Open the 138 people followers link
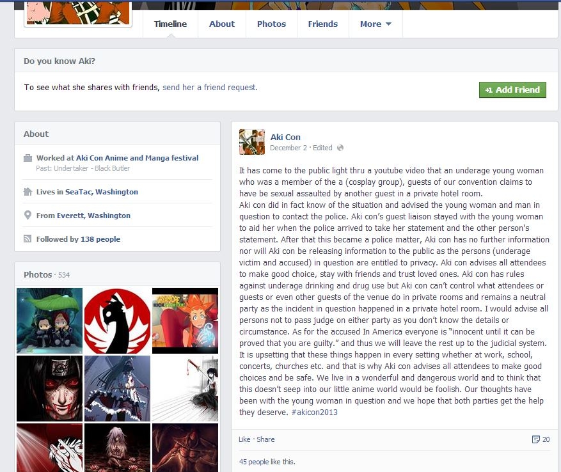The image size is (561, 472). (x=100, y=239)
